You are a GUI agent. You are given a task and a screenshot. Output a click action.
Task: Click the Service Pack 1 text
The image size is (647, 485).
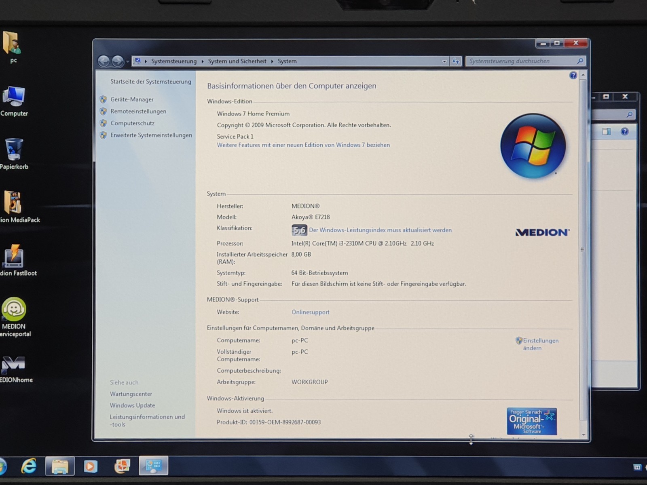click(x=235, y=137)
